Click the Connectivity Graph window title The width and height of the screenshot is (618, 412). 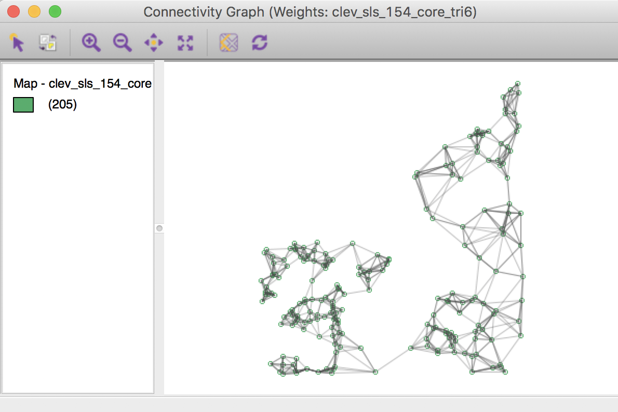(x=310, y=12)
